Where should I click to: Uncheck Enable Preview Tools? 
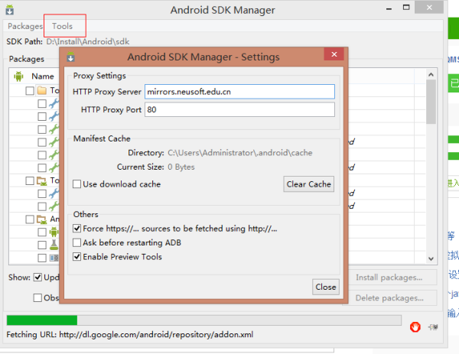76,257
